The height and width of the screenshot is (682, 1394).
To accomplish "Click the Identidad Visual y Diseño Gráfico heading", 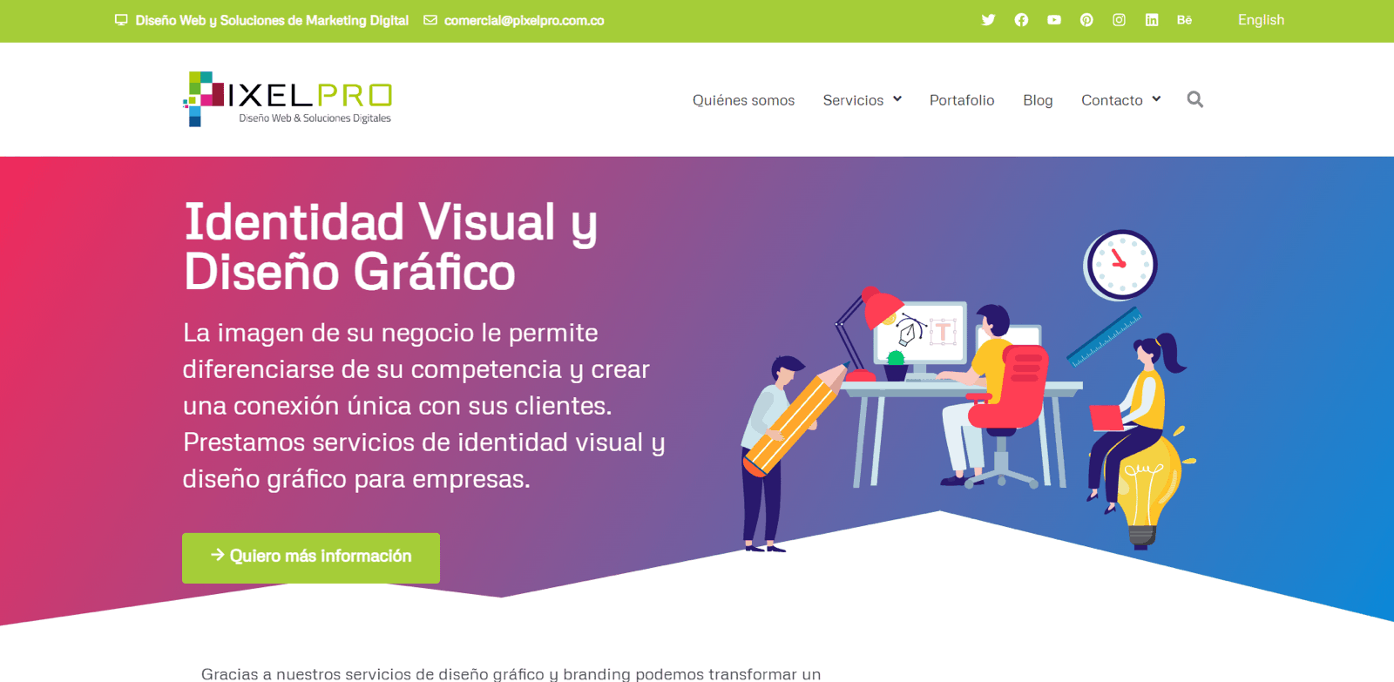I will coord(390,246).
